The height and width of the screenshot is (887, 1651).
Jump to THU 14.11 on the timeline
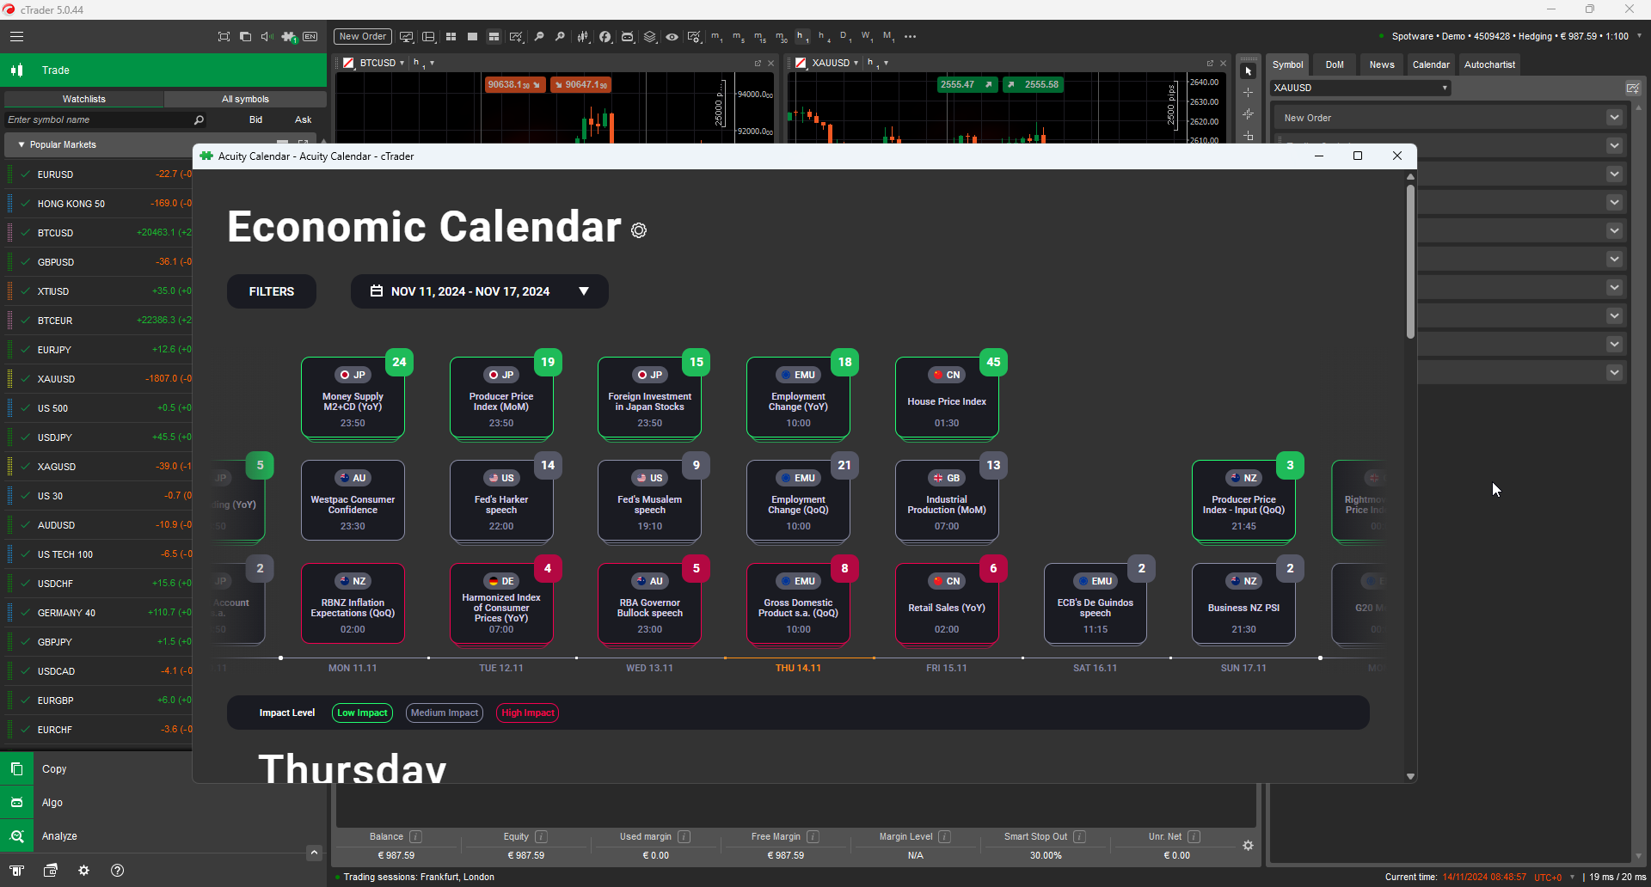point(798,668)
